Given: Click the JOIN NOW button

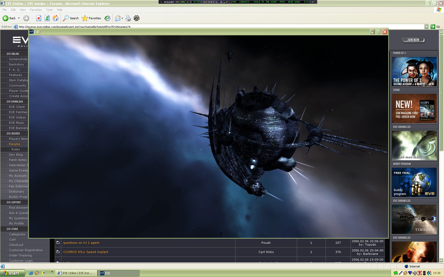Looking at the screenshot, I should click(413, 40).
